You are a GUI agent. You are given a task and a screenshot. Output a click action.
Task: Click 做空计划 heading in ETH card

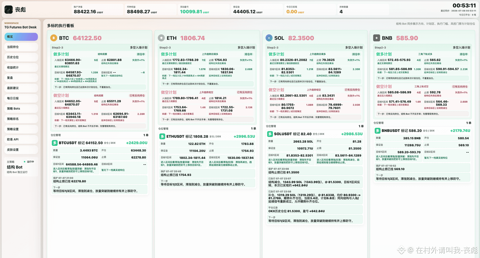tap(169, 93)
